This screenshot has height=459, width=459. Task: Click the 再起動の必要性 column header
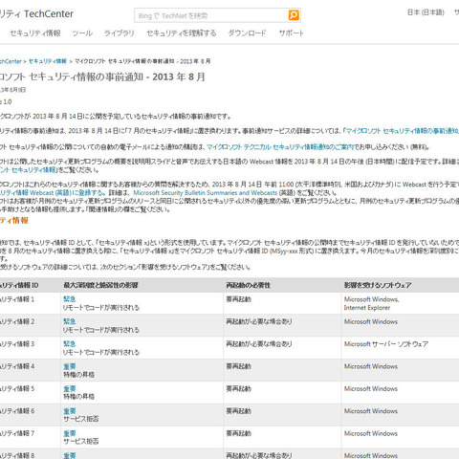(x=249, y=285)
